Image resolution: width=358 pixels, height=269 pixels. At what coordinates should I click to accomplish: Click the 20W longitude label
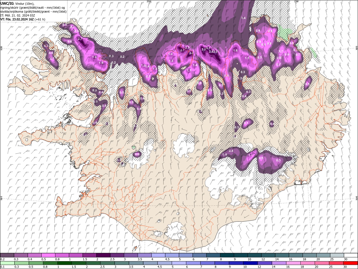[x=149, y=1]
